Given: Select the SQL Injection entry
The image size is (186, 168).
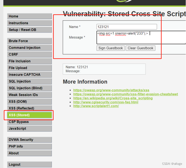Looking at the screenshot, I should [x=30, y=81].
